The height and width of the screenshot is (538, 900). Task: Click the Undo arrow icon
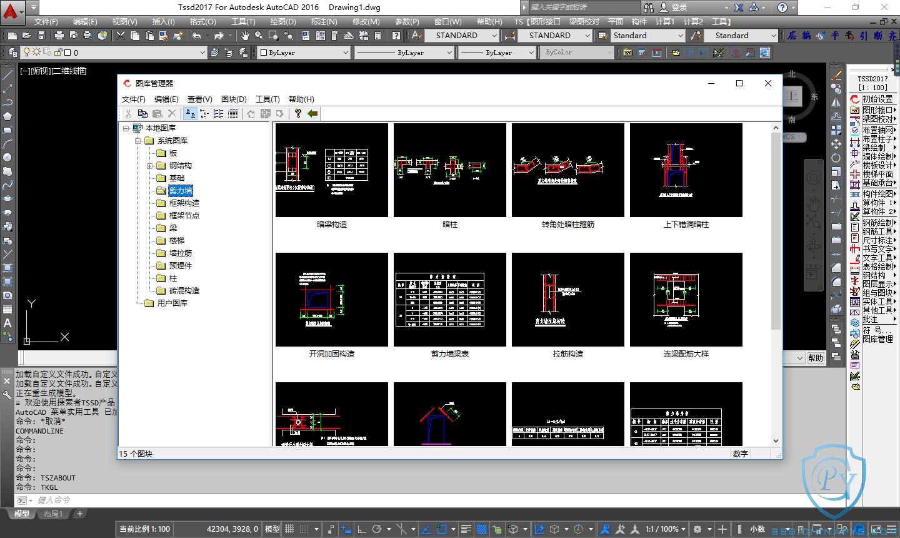[x=197, y=36]
